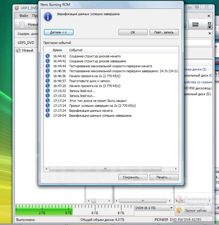This screenshot has width=219, height=225.
Task: Select the 16:46:56 Начало прожига на 2x row
Action: click(x=111, y=76)
